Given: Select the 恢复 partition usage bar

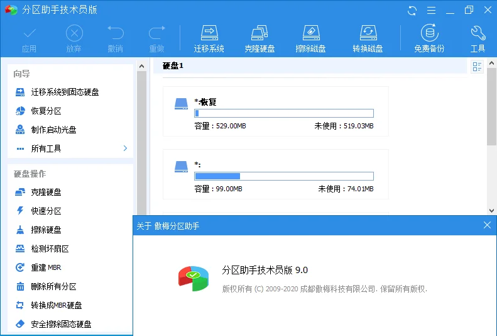Looking at the screenshot, I should pos(283,113).
